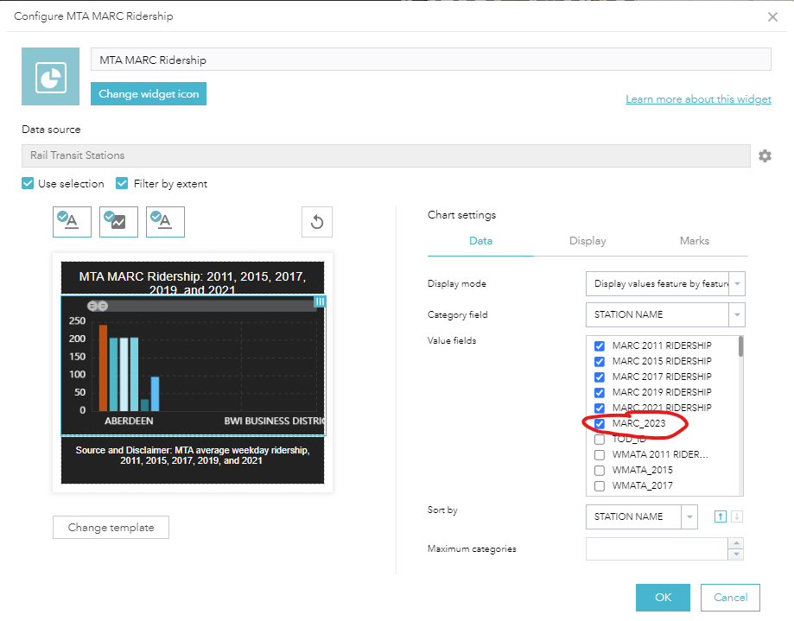Click the orange bar in chart preview

(x=103, y=368)
